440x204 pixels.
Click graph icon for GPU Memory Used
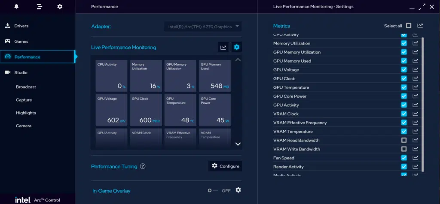tap(416, 61)
